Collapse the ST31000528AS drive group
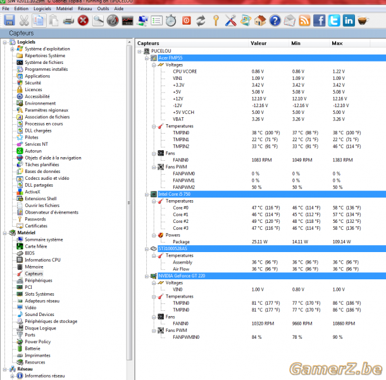The height and width of the screenshot is (380, 386). coord(147,249)
